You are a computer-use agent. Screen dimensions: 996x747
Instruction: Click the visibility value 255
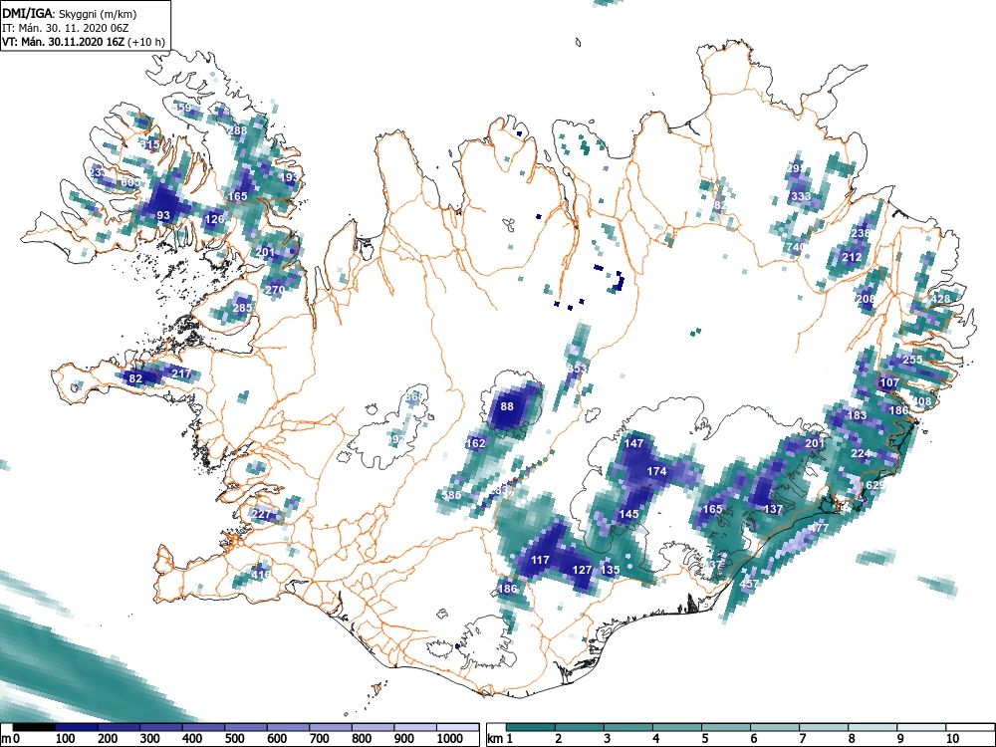click(912, 360)
